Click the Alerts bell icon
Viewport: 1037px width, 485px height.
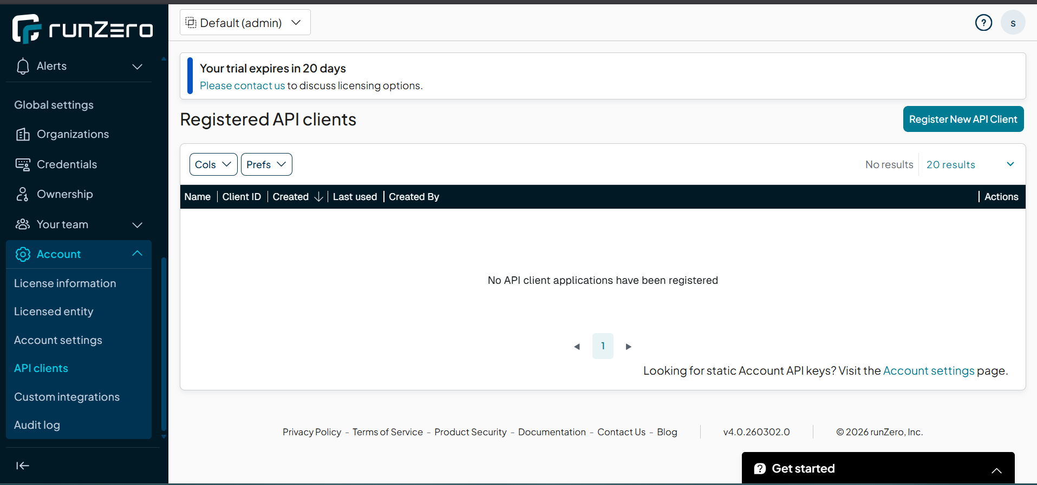pos(23,66)
